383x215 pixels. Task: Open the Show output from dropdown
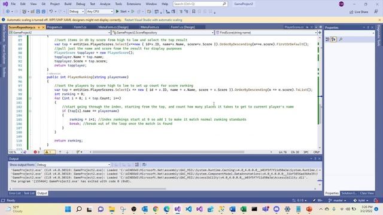[x=73, y=165]
